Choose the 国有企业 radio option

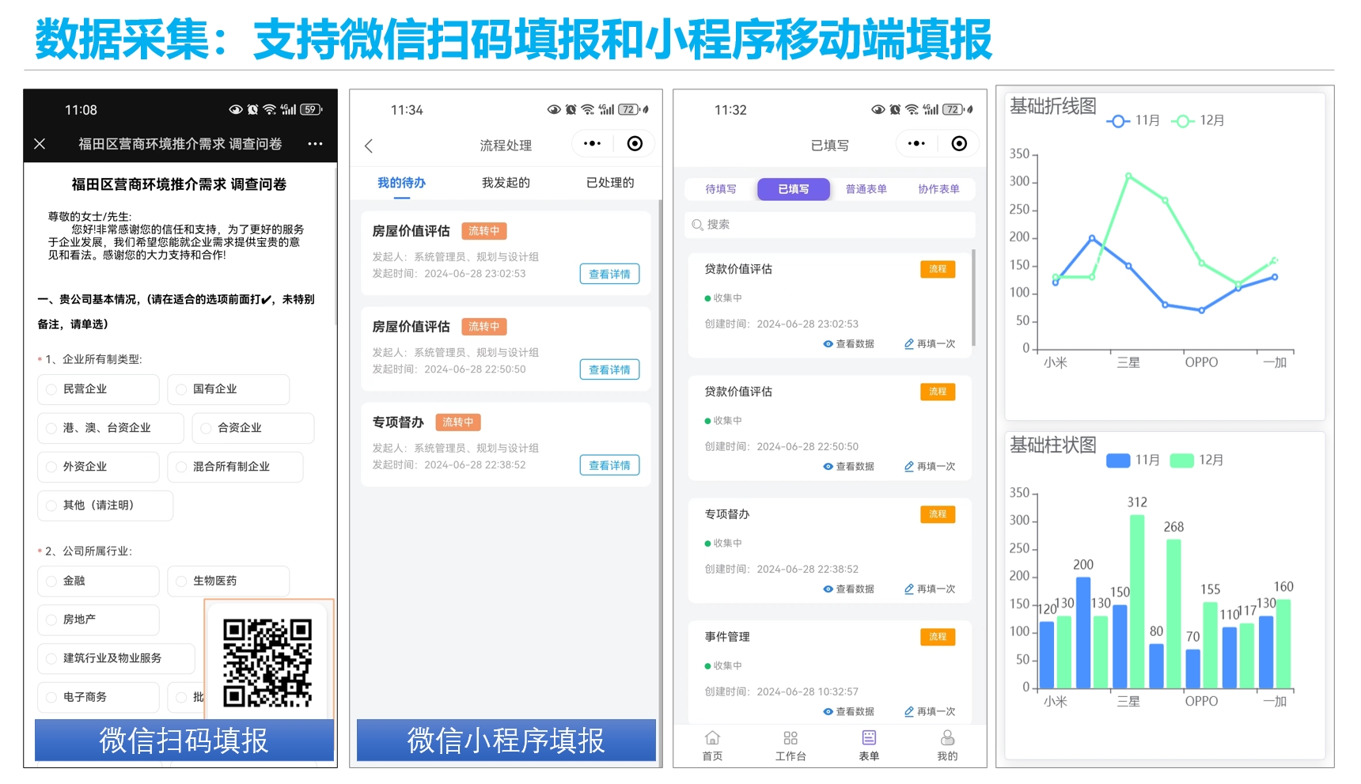point(182,389)
